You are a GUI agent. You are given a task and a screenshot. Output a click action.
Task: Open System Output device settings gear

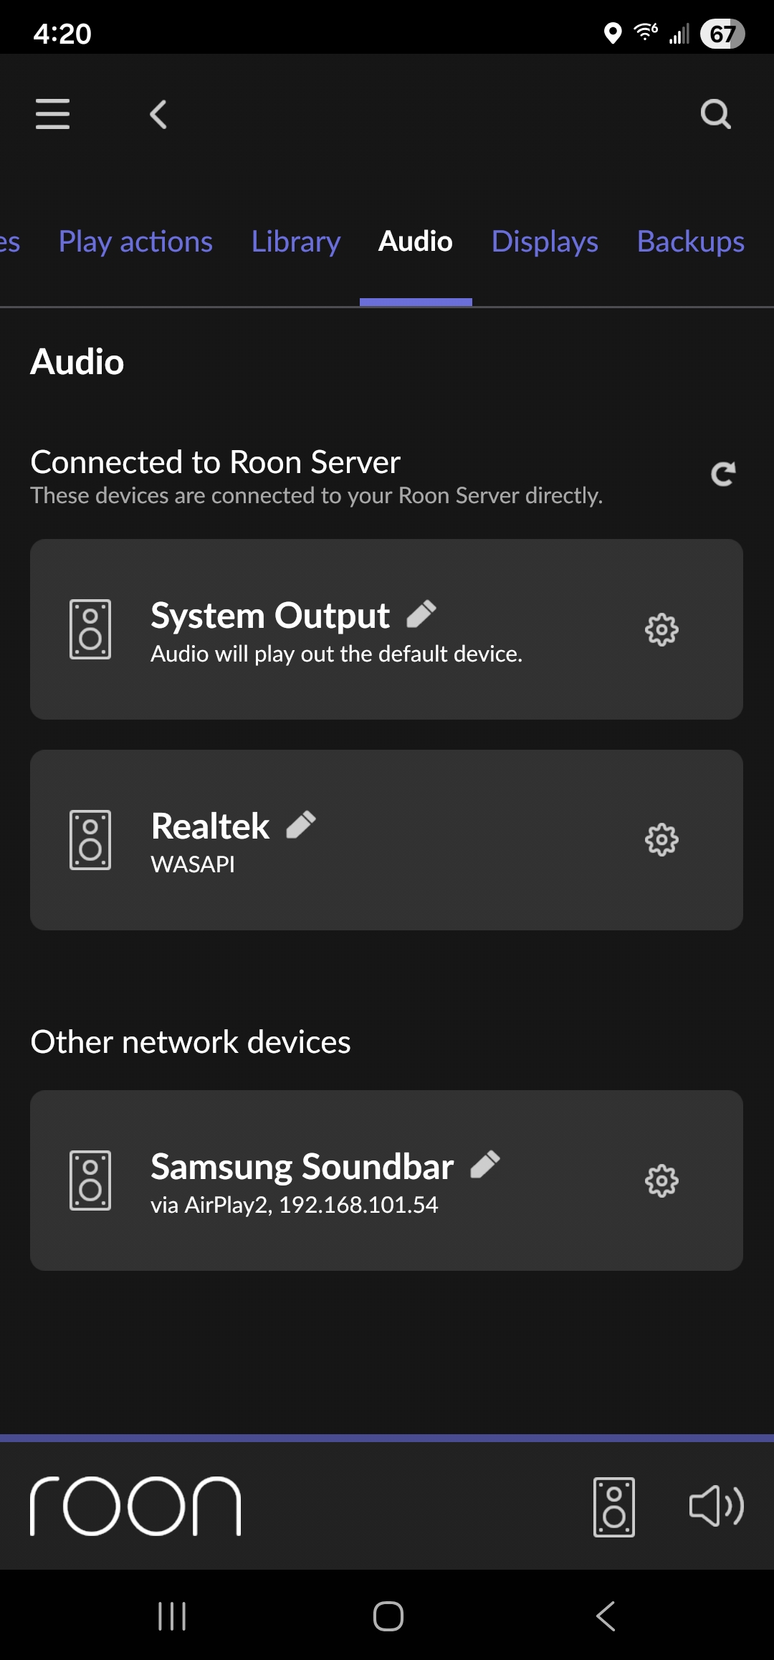point(661,629)
